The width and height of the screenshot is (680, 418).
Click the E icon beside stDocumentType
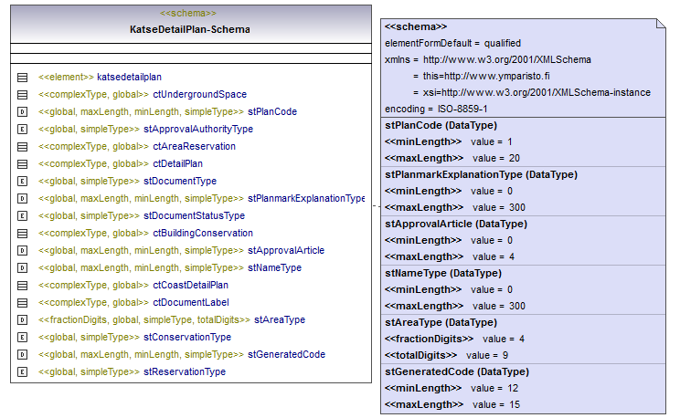(x=22, y=182)
